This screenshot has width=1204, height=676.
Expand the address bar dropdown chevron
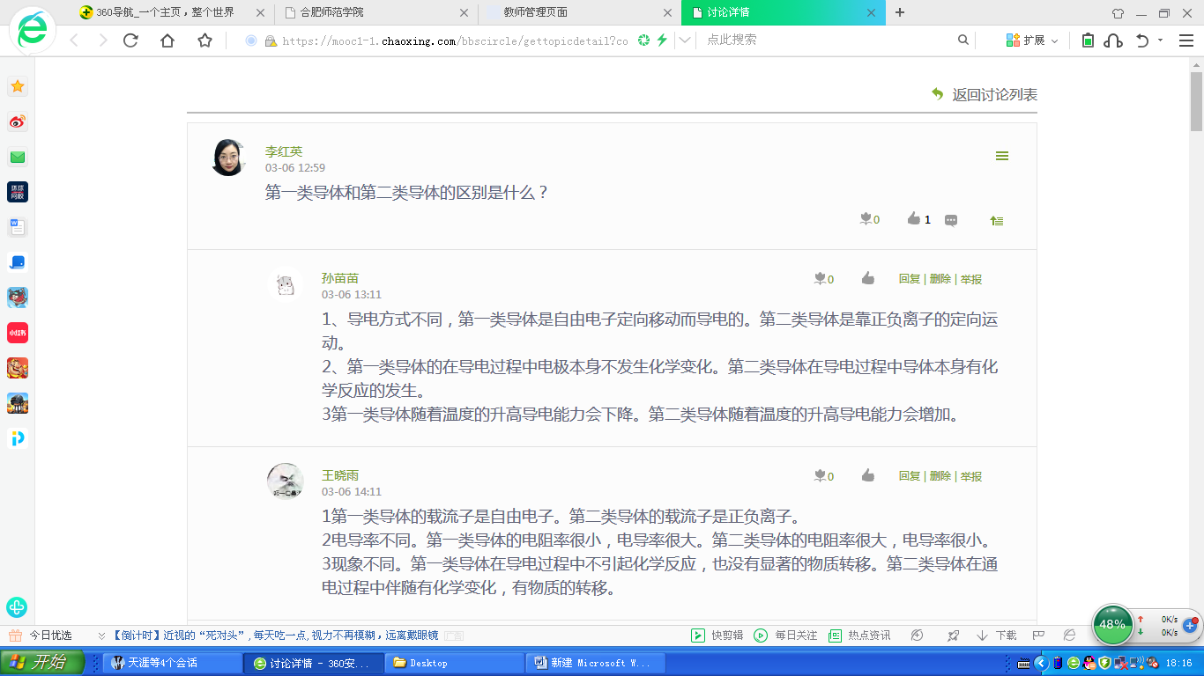point(685,40)
